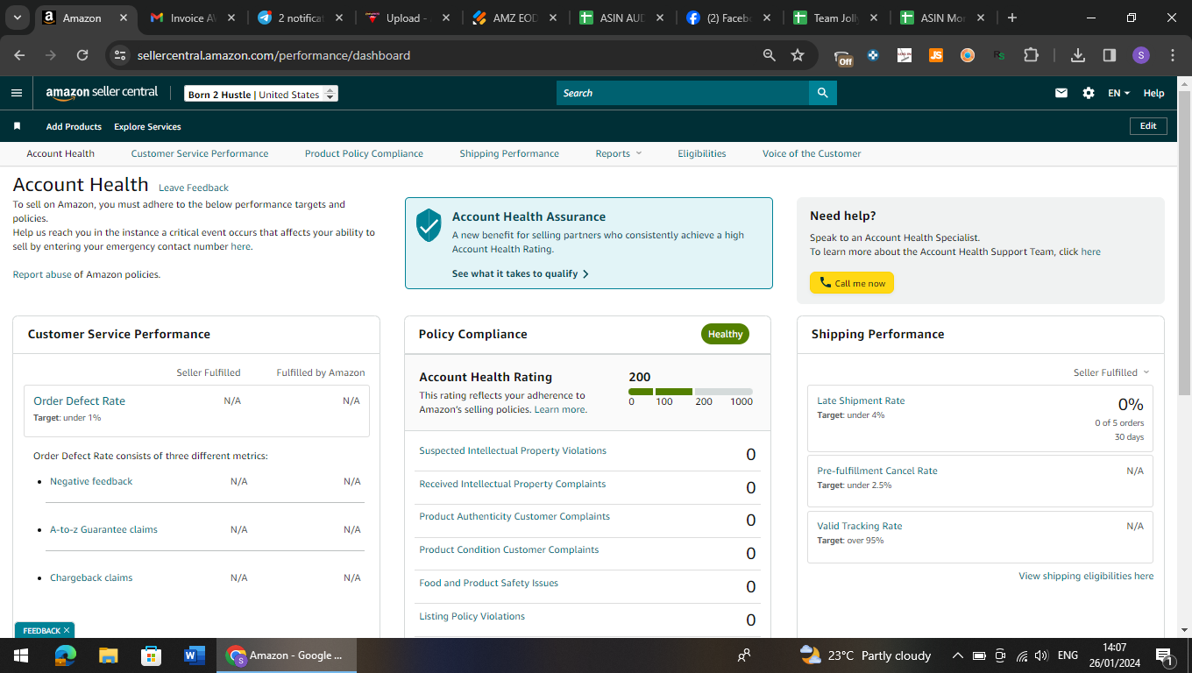
Task: Click Add Products
Action: (x=74, y=126)
